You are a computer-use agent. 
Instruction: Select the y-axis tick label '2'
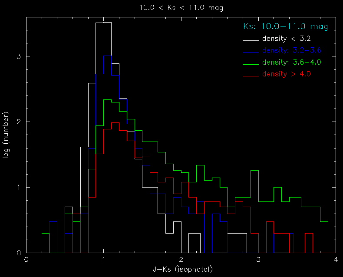(20, 122)
